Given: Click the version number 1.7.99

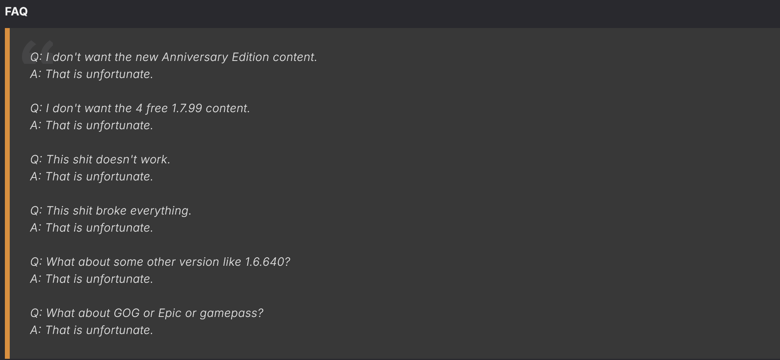Looking at the screenshot, I should (187, 108).
